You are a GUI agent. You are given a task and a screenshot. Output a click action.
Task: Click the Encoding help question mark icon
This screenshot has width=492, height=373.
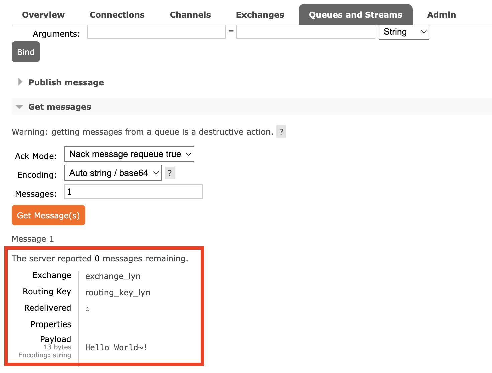click(x=170, y=173)
